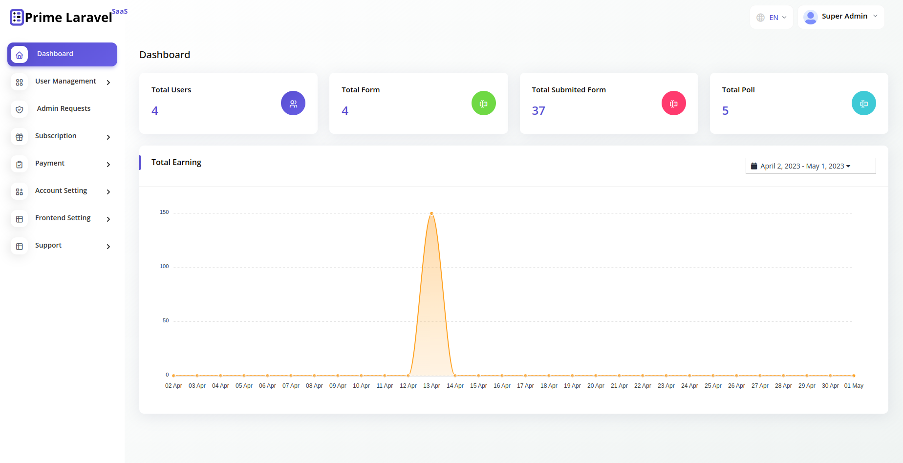Click the Total Users purple people icon
903x463 pixels.
coord(293,104)
